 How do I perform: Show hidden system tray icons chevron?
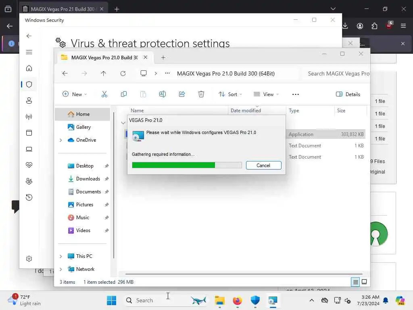(312, 300)
